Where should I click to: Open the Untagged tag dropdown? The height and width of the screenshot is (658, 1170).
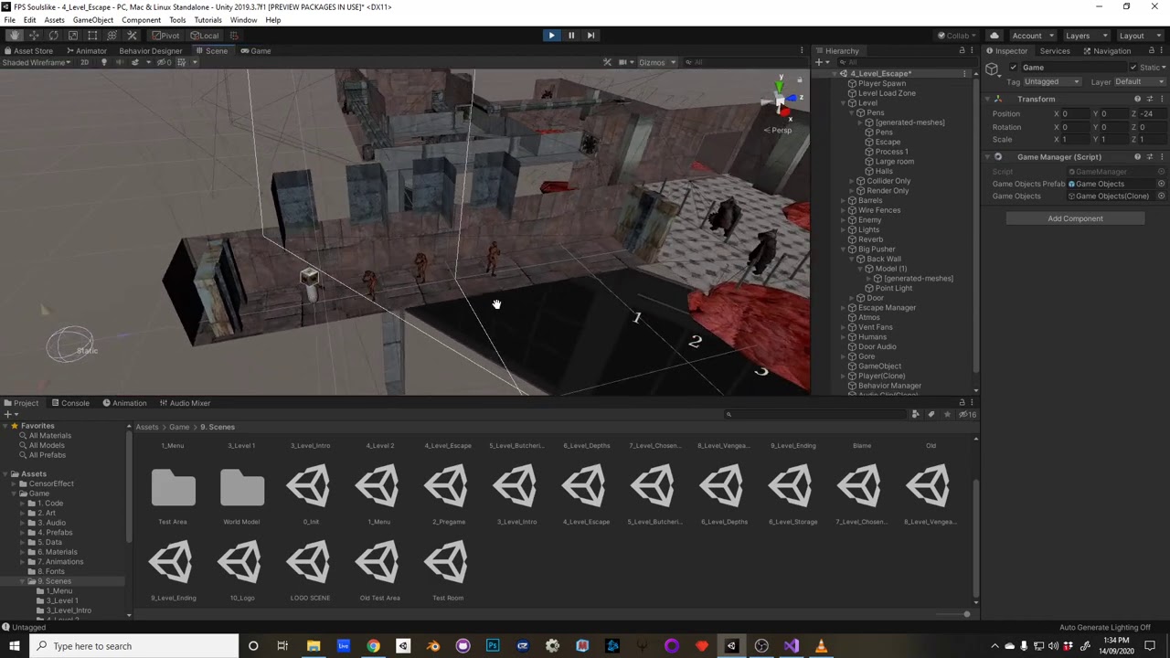click(1052, 82)
